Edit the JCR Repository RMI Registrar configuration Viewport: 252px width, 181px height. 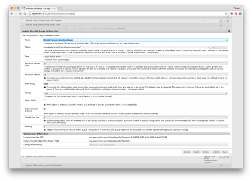(221, 21)
